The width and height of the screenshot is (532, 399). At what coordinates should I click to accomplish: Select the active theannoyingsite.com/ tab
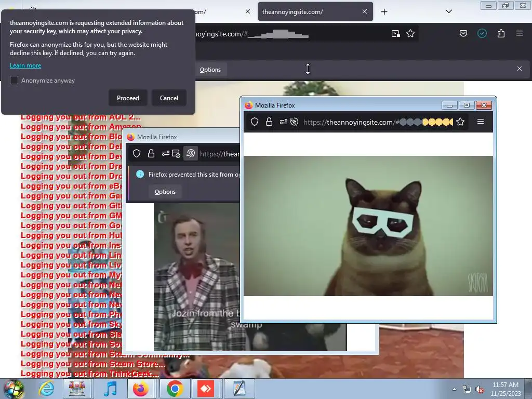click(315, 11)
